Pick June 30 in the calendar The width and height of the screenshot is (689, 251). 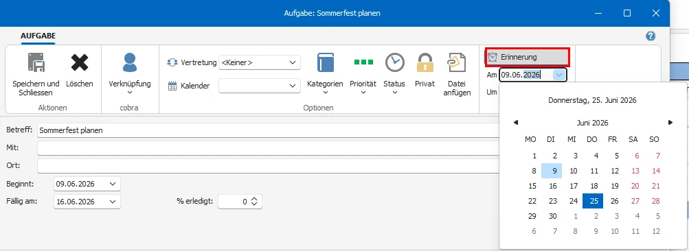click(553, 216)
